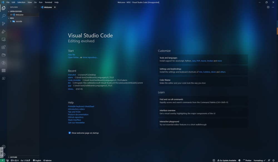Split the editor to the right
278x162 pixels.
click(268, 7)
